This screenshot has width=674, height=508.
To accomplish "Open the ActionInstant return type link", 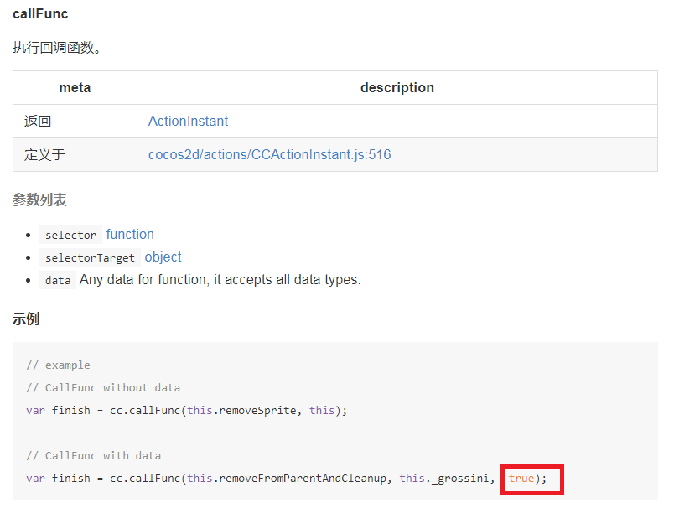I will [x=188, y=122].
